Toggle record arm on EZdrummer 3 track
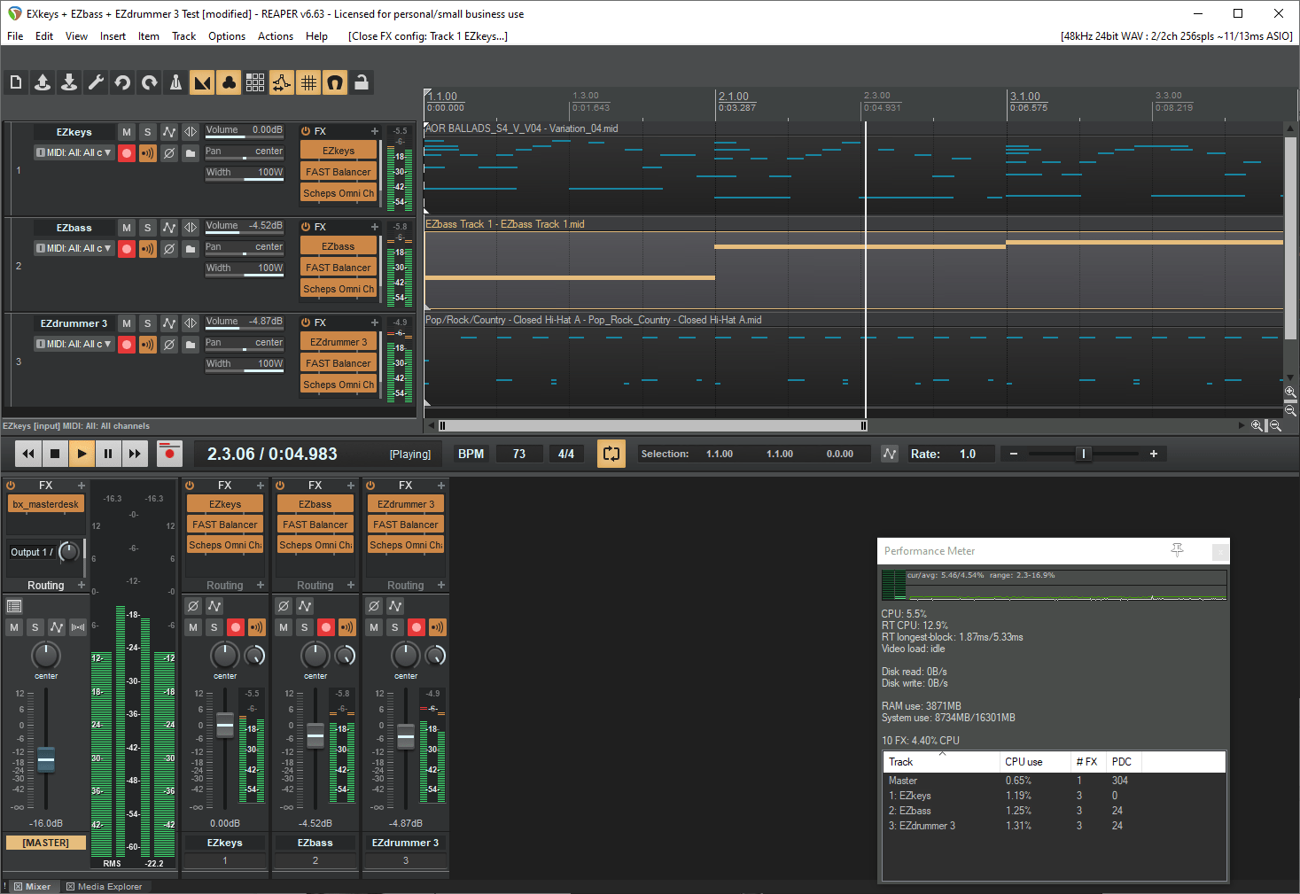This screenshot has width=1300, height=894. pyautogui.click(x=127, y=345)
